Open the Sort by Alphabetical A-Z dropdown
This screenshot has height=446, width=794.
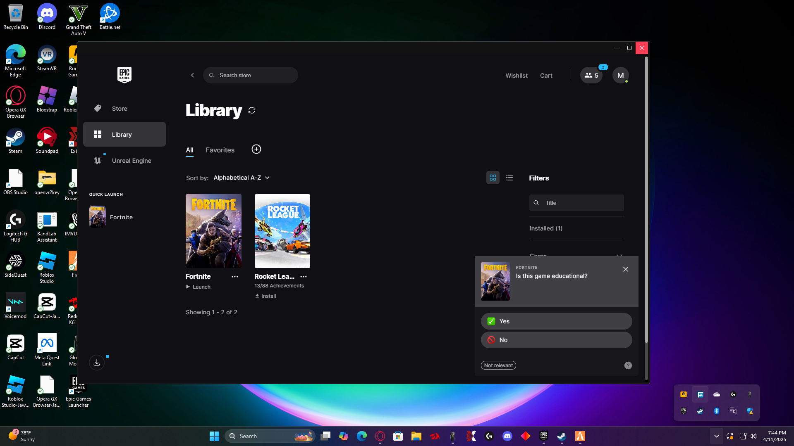tap(242, 178)
